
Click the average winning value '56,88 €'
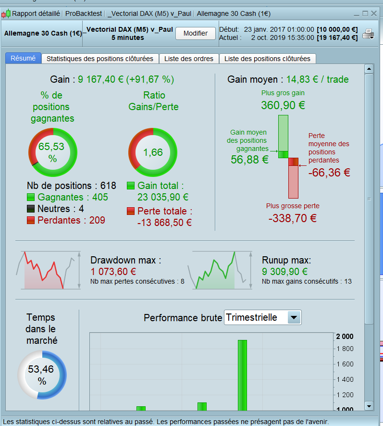point(249,160)
